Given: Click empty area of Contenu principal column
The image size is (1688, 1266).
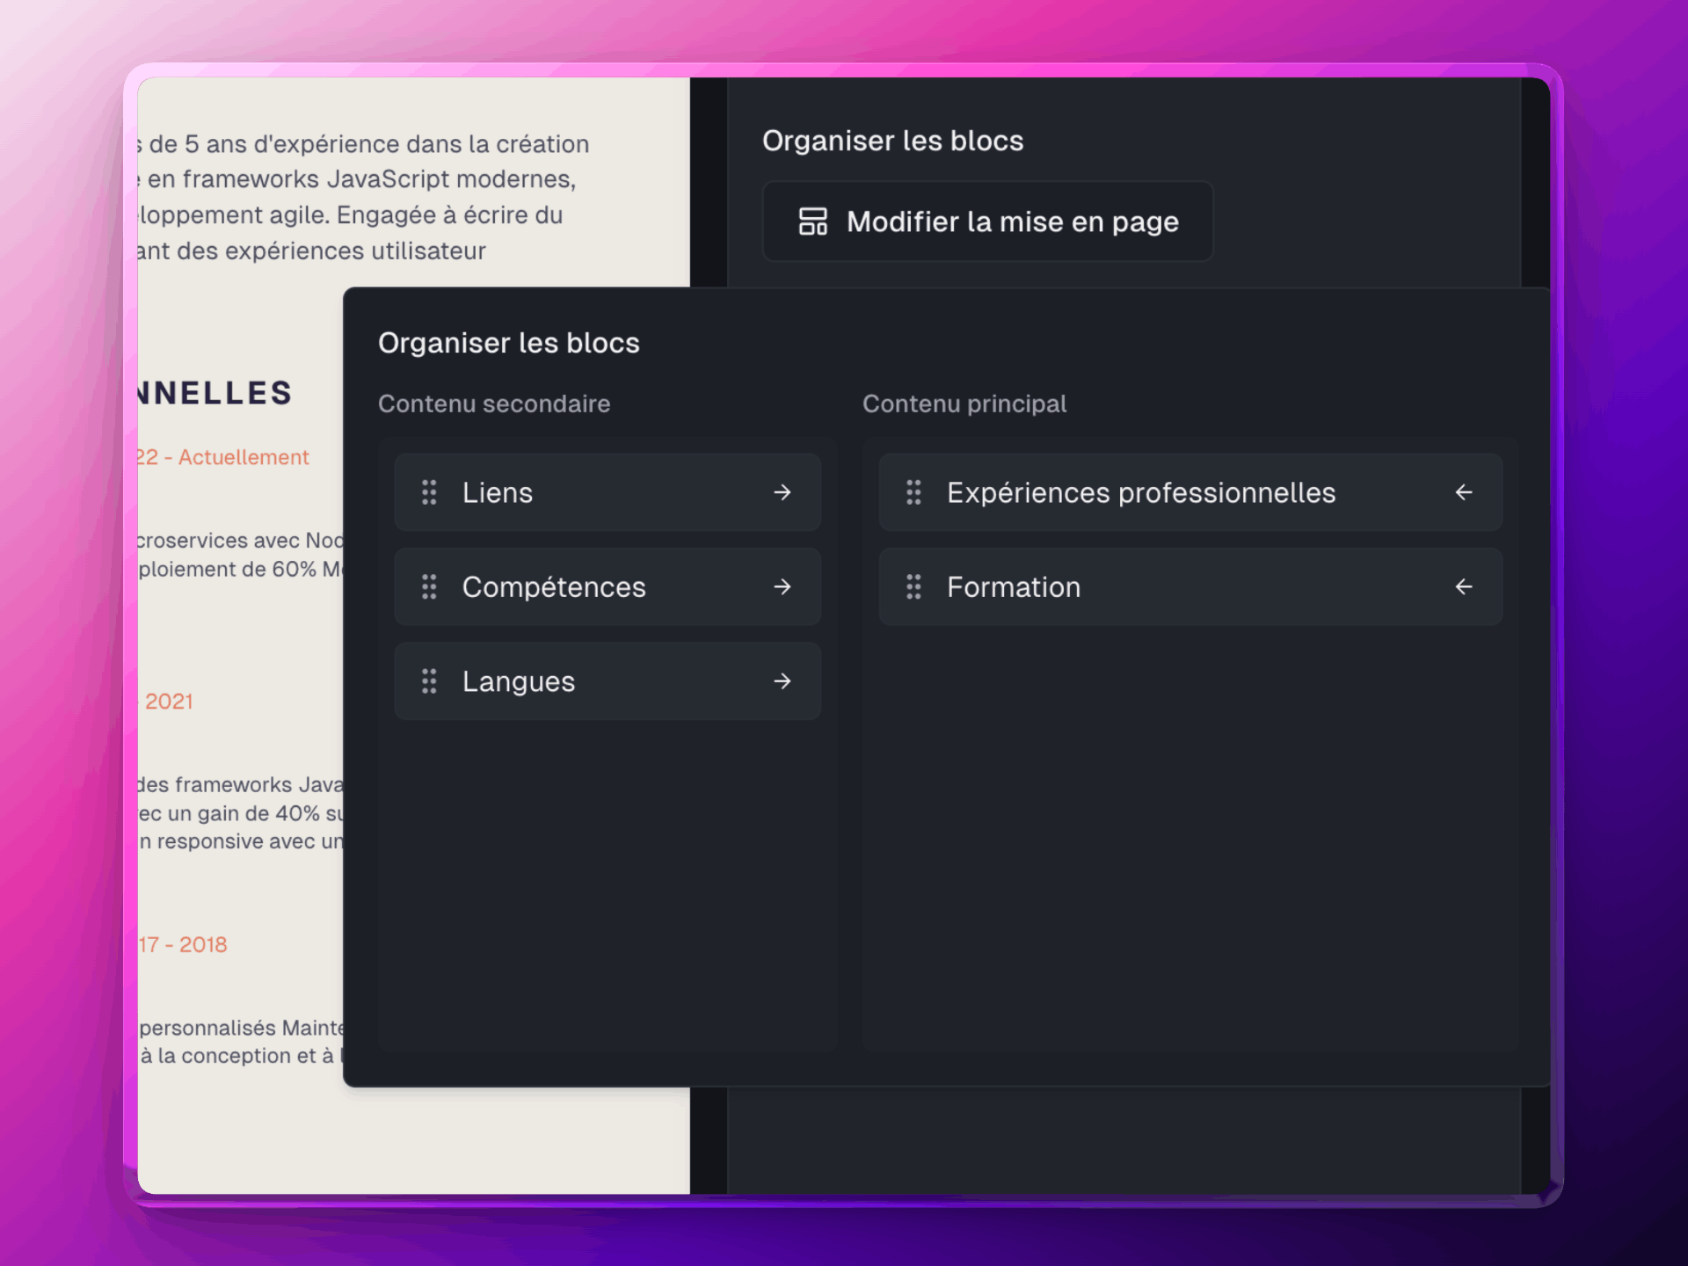Looking at the screenshot, I should coord(1190,835).
